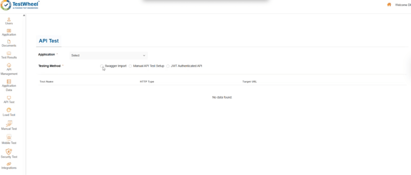This screenshot has height=175, width=411.
Task: Open the Documents icon in sidebar
Action: pos(9,41)
